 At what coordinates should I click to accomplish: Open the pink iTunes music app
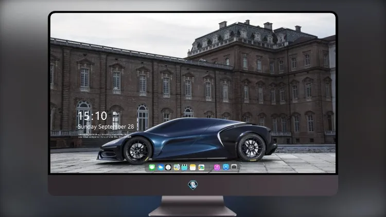pyautogui.click(x=217, y=168)
